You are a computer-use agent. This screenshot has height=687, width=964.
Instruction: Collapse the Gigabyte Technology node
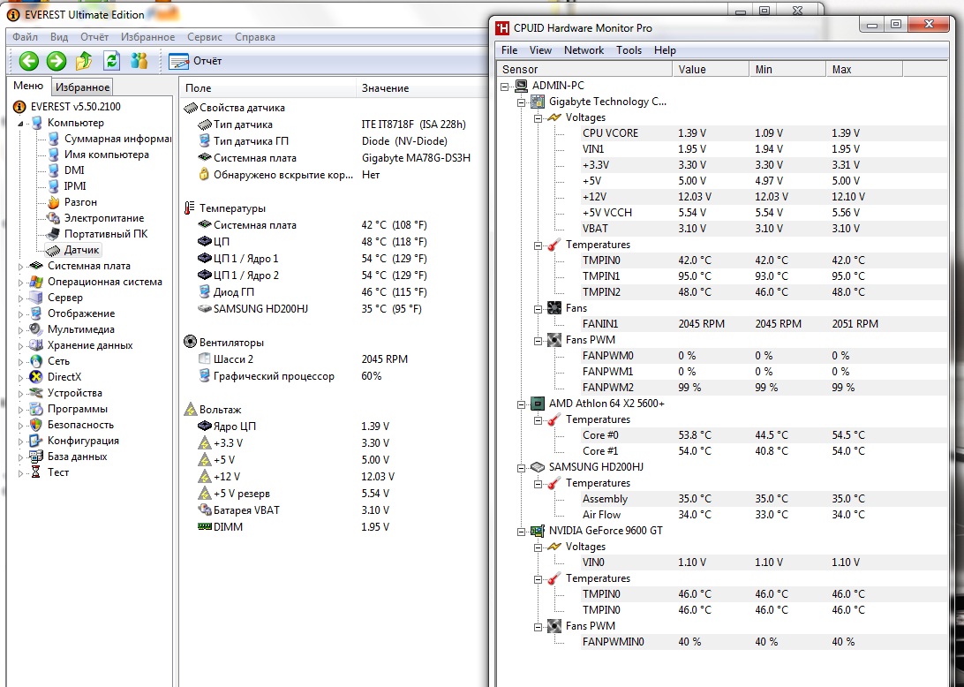[522, 102]
